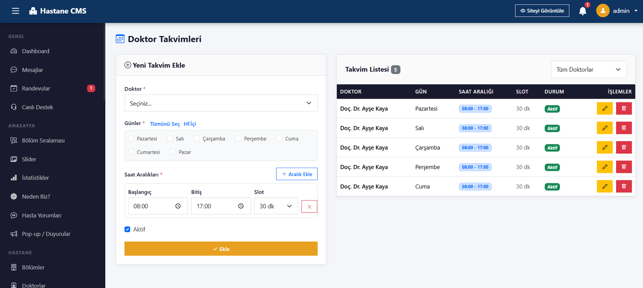The image size is (643, 288).
Task: Click the İstatistikler bar chart icon
Action: click(14, 178)
